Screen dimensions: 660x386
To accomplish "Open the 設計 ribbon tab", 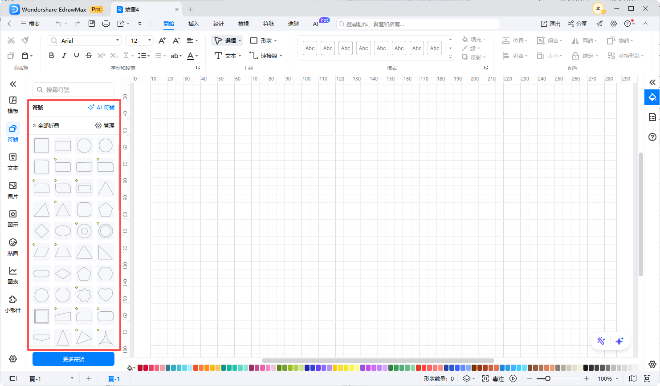I will [x=218, y=24].
